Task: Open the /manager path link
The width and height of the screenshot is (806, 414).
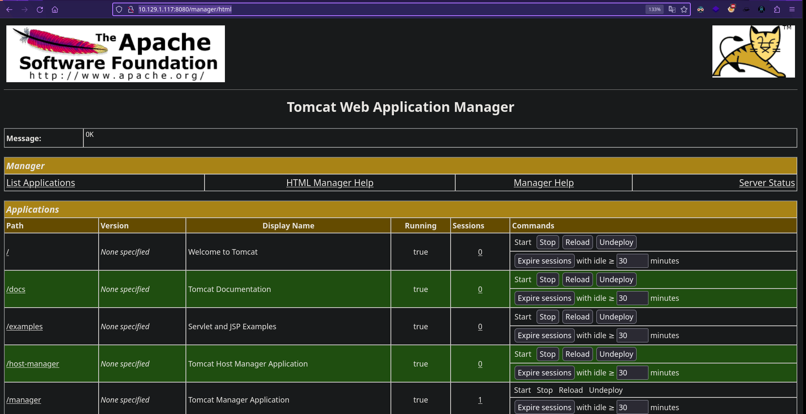Action: pyautogui.click(x=24, y=400)
